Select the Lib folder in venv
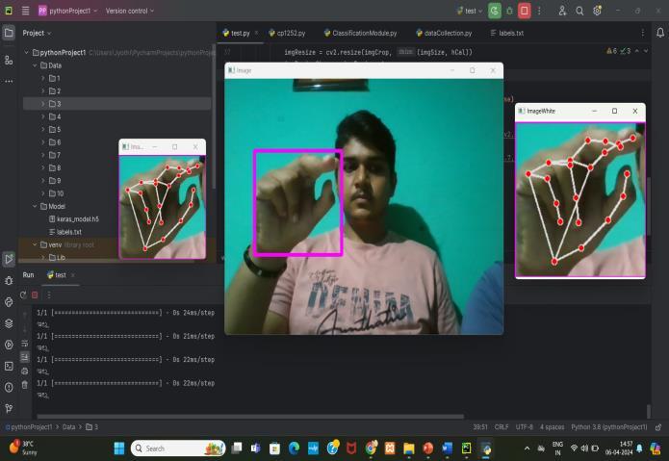 click(57, 257)
